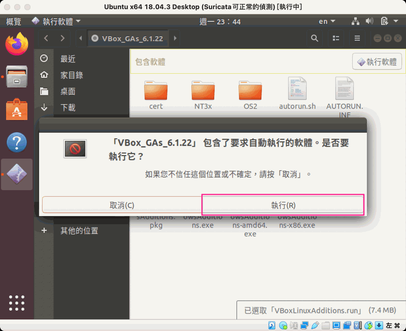
Task: Open the file manager hamburger menu
Action: 357,39
